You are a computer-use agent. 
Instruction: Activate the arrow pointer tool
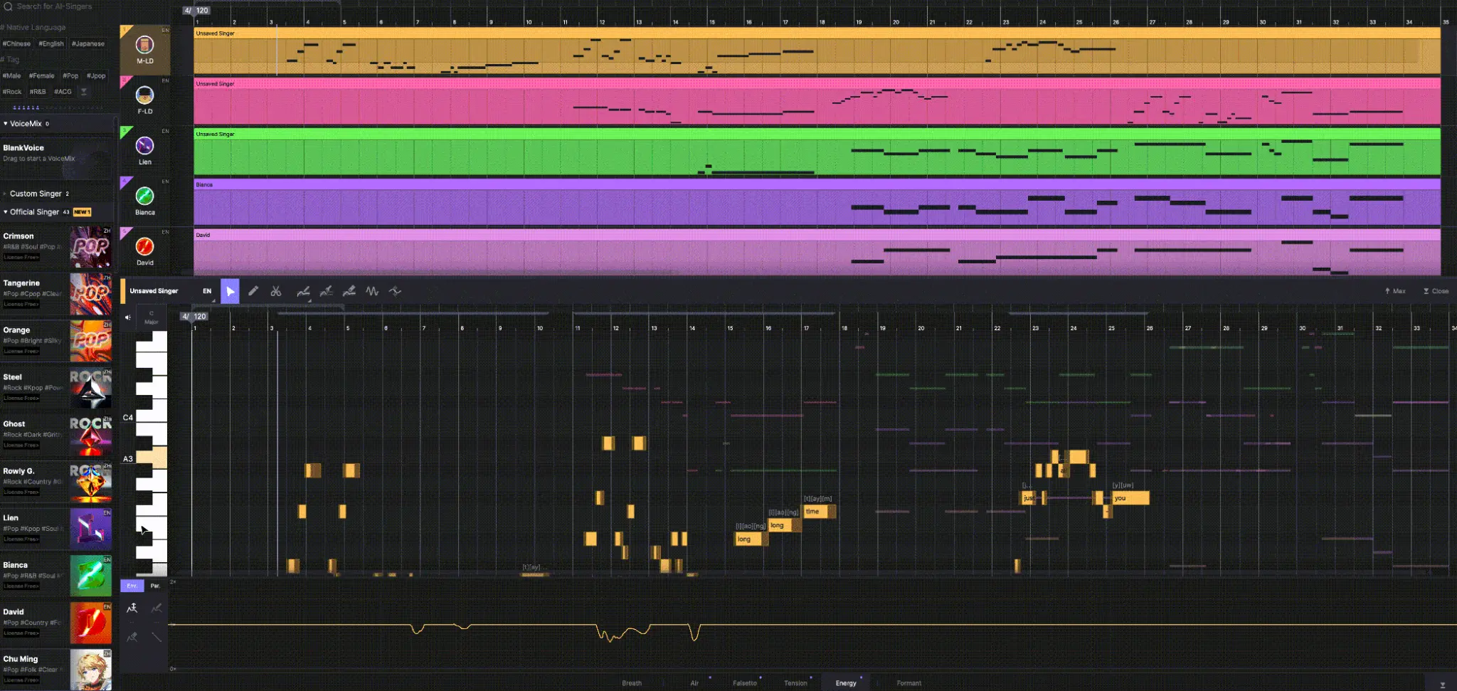coord(230,291)
